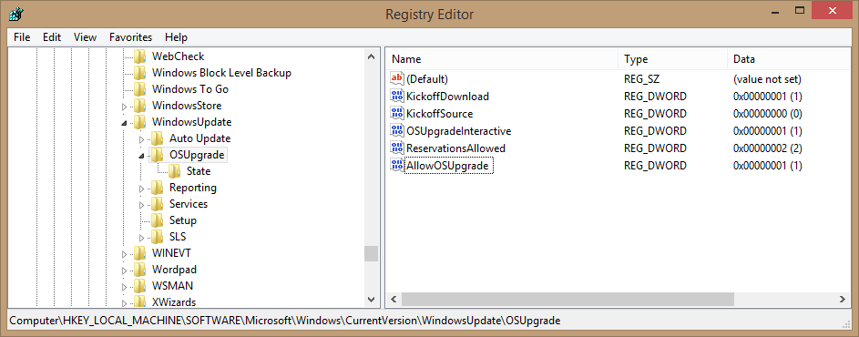The width and height of the screenshot is (859, 337).
Task: Select the OSUpgrade key label
Action: (x=197, y=155)
